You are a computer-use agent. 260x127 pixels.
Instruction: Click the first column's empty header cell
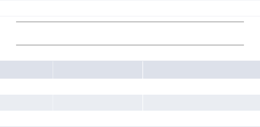[26, 70]
